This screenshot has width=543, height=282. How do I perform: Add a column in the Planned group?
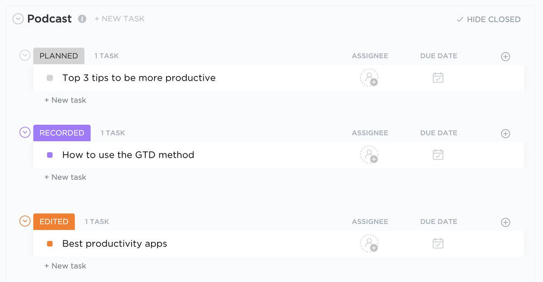506,56
